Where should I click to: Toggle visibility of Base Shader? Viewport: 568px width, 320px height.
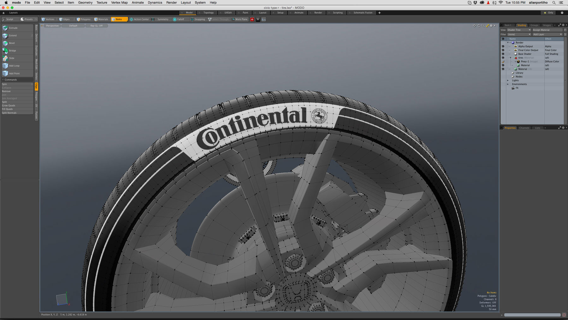click(x=503, y=54)
